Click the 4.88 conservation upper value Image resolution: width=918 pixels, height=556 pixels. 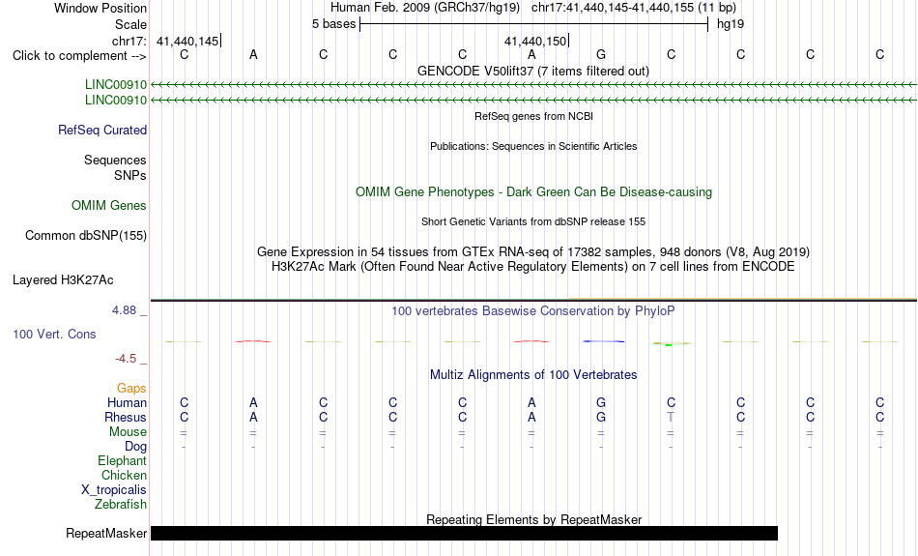pos(124,310)
